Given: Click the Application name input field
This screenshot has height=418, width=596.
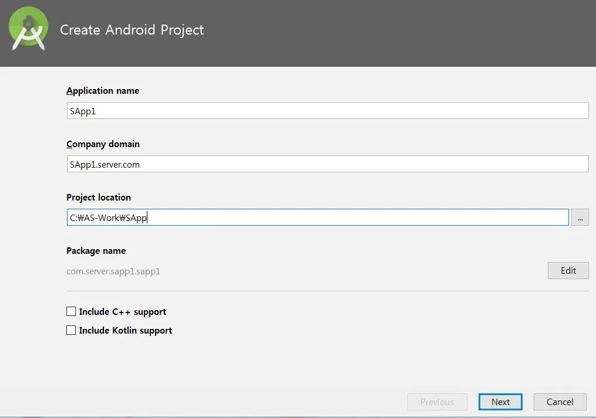Looking at the screenshot, I should point(328,110).
